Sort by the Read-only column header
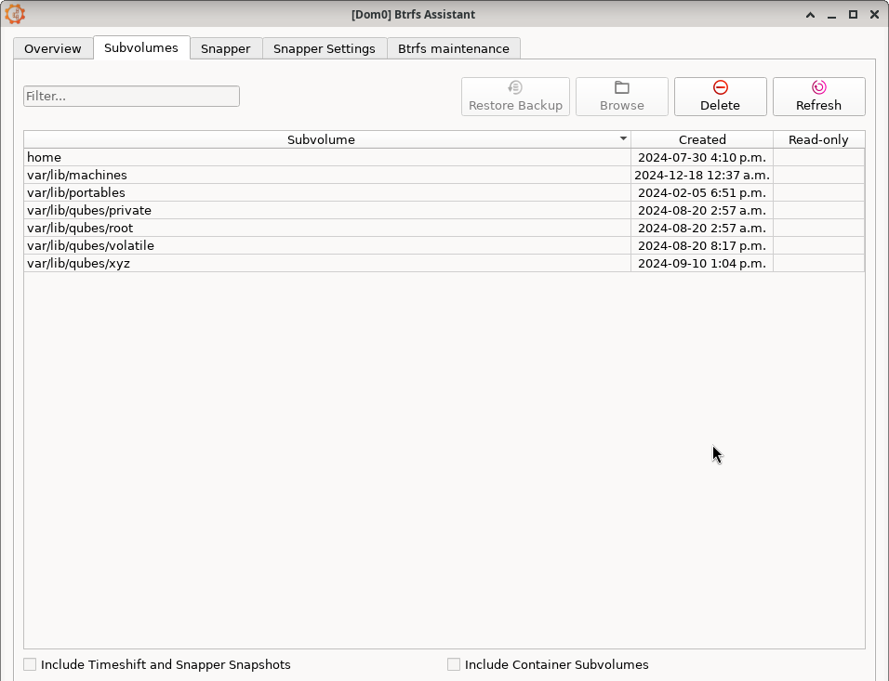Screen dimensions: 889x681 point(818,139)
